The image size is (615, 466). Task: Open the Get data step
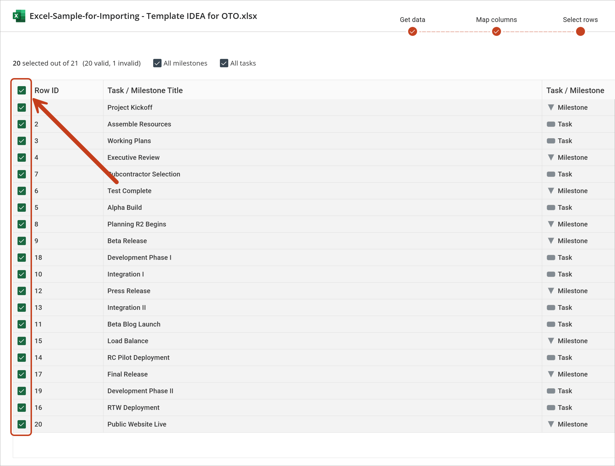(x=412, y=20)
